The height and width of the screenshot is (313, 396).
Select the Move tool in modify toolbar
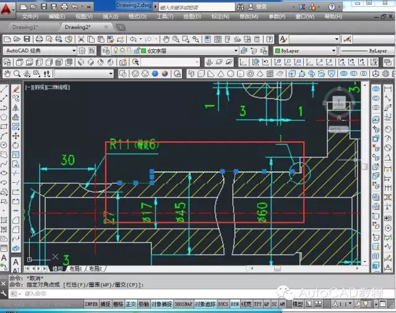tap(15, 136)
